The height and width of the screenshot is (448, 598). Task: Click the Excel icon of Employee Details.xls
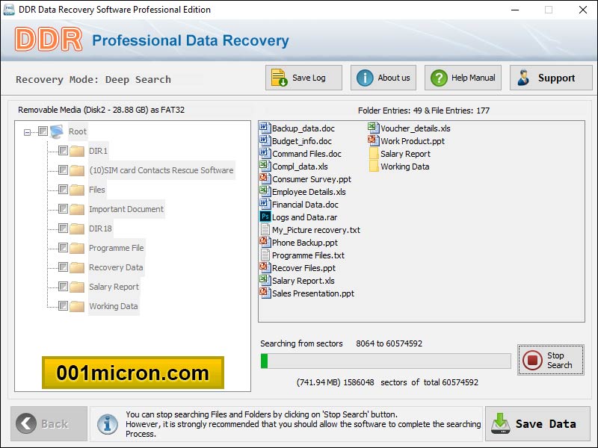[x=265, y=191]
